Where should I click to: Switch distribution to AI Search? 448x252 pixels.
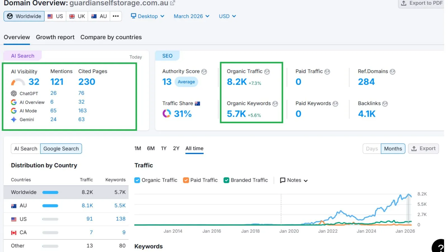(x=26, y=149)
